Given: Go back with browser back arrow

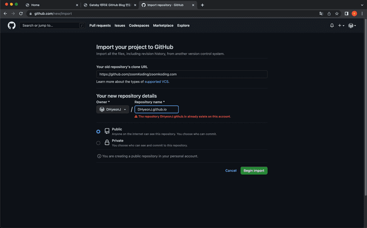Looking at the screenshot, I should coord(5,14).
